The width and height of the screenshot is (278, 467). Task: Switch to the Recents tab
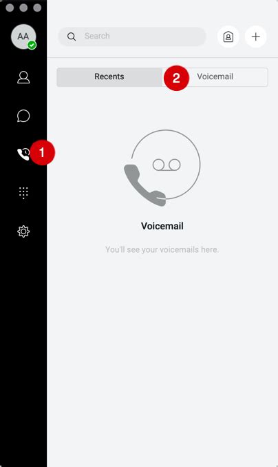[x=109, y=77]
